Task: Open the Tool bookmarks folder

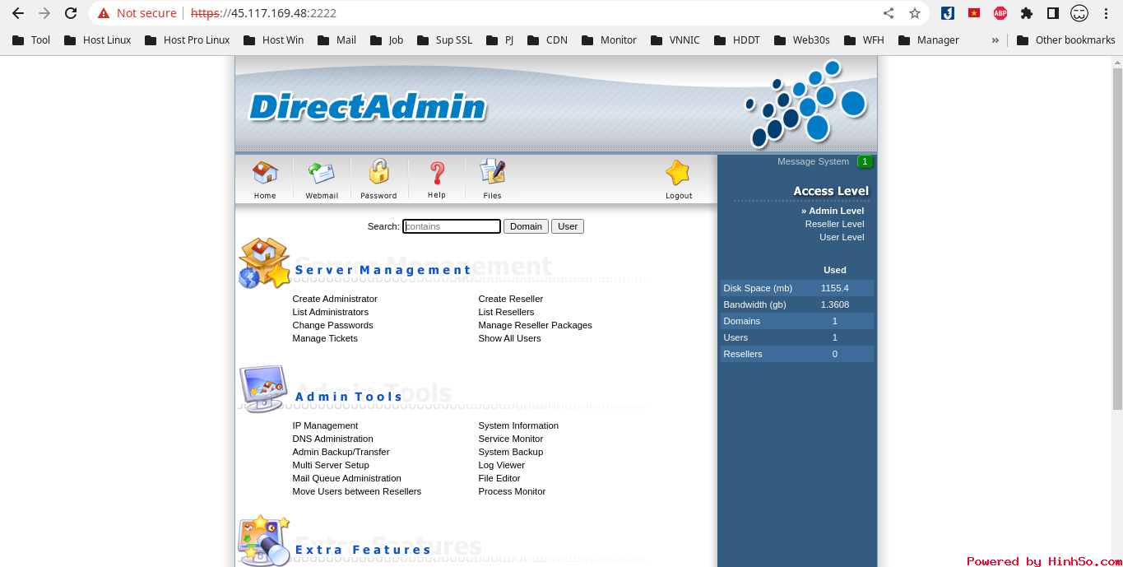Action: click(31, 40)
